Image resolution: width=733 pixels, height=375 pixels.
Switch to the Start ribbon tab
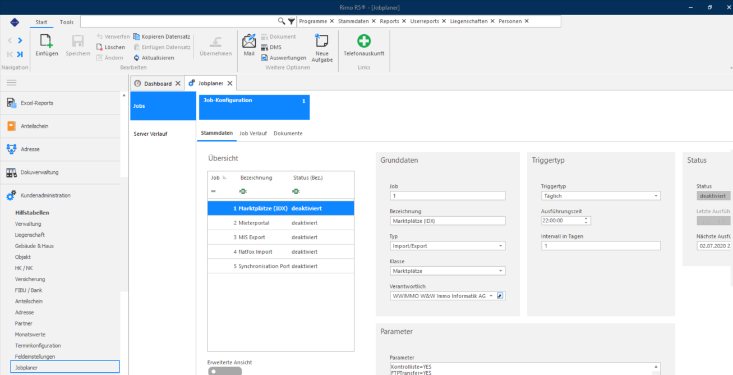pos(42,22)
